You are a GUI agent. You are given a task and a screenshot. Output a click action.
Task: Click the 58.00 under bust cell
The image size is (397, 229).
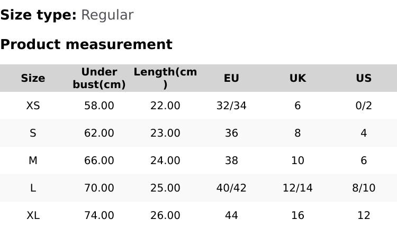(99, 106)
